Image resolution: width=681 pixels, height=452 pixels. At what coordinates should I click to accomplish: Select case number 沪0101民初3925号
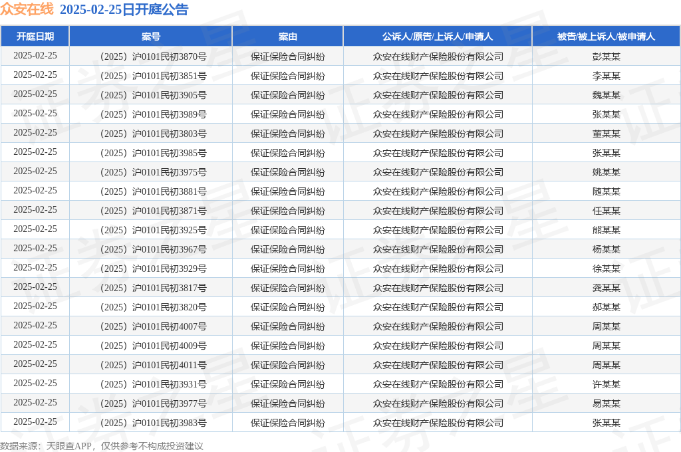pyautogui.click(x=154, y=230)
